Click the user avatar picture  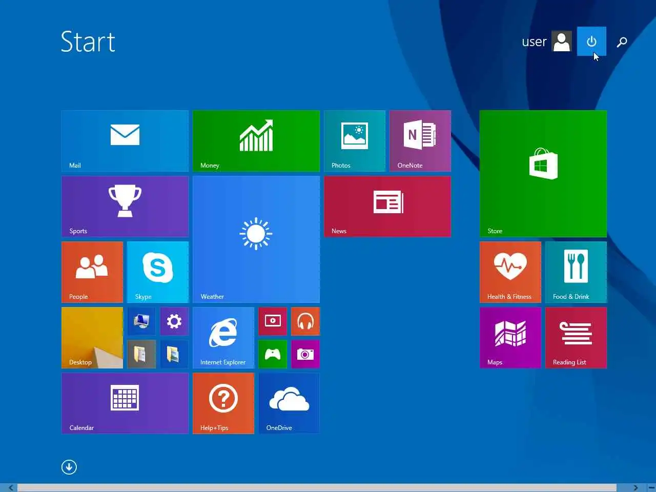tap(562, 42)
